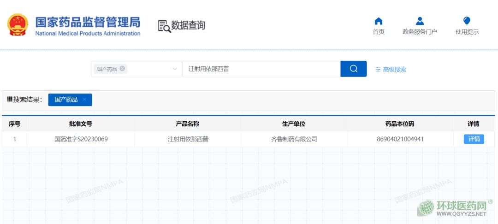Viewport: 498px width, 224px height.
Task: Click the manufacturer 齐鲁制药有限公司 cell
Action: (x=294, y=139)
